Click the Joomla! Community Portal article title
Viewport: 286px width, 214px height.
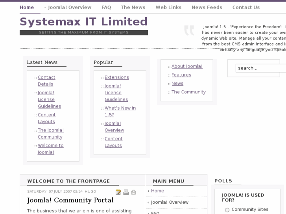[x=70, y=200]
